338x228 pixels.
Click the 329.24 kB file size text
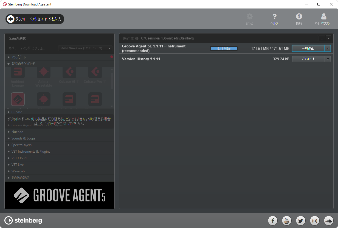[281, 59]
